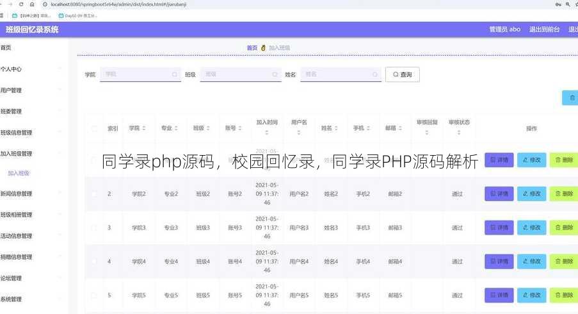Sort by 学院 column arrows
Screen dimensions: 578x314
pos(144,128)
